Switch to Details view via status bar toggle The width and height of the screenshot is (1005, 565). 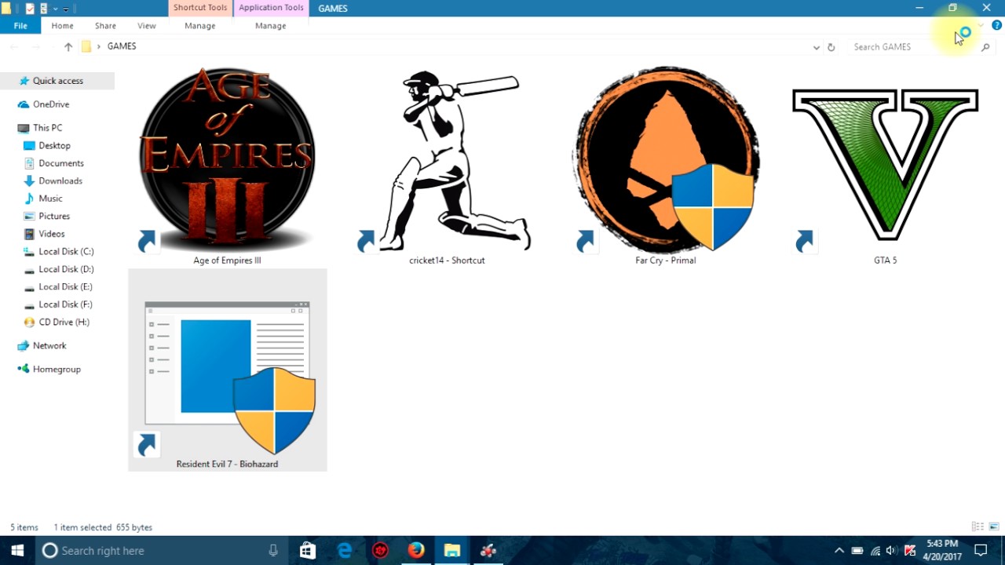pos(977,527)
